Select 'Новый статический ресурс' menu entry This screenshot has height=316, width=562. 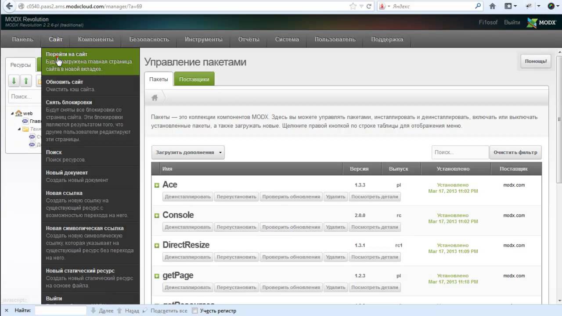[x=90, y=278]
